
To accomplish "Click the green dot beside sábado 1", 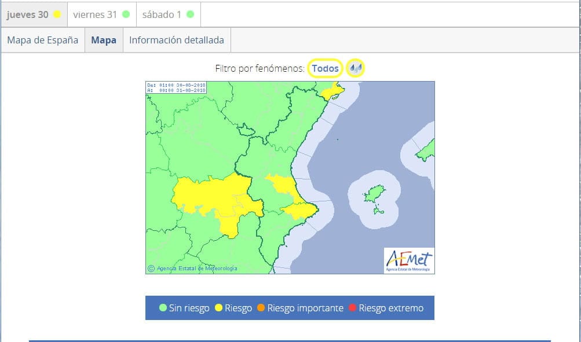I will pos(190,15).
